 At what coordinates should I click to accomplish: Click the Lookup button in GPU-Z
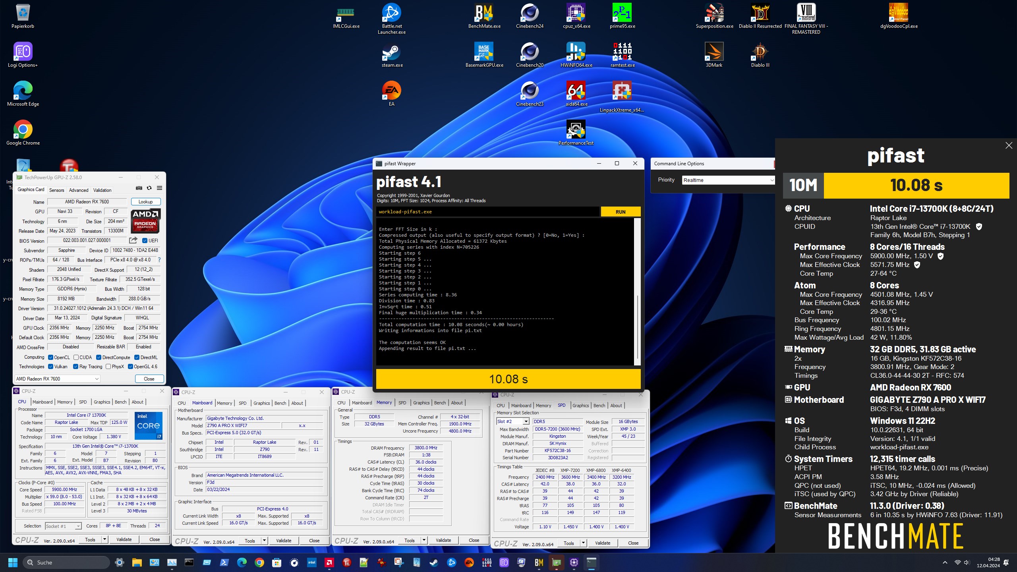coord(145,201)
